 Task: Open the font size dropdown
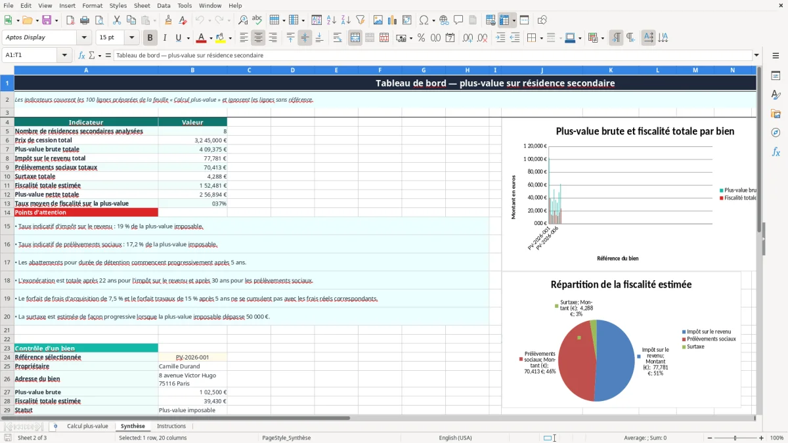[x=131, y=37]
